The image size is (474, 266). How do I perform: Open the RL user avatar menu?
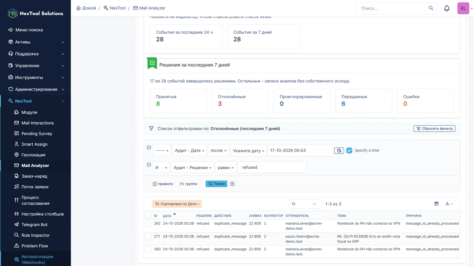click(x=463, y=8)
